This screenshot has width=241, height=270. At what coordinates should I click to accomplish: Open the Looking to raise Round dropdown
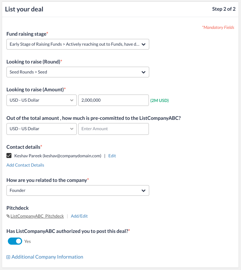(x=74, y=72)
